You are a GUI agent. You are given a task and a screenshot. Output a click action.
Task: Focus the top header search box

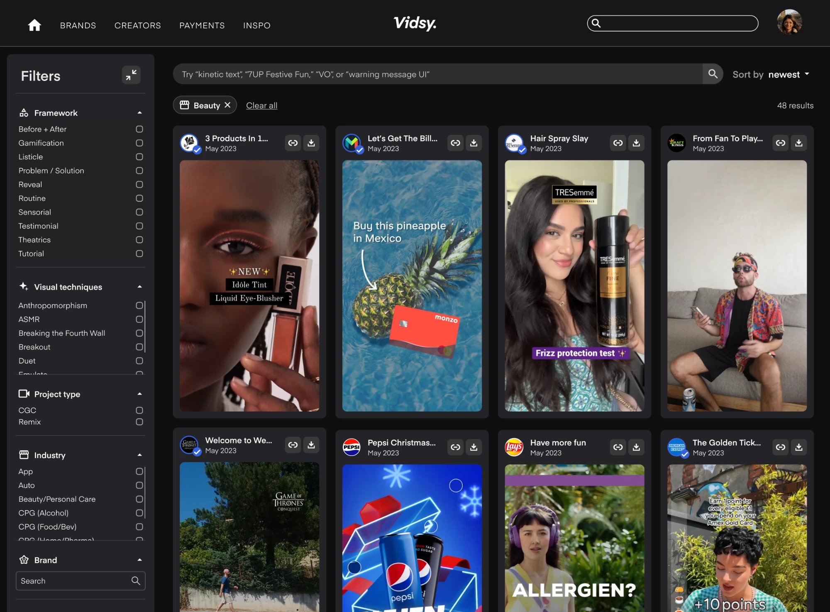click(x=673, y=23)
